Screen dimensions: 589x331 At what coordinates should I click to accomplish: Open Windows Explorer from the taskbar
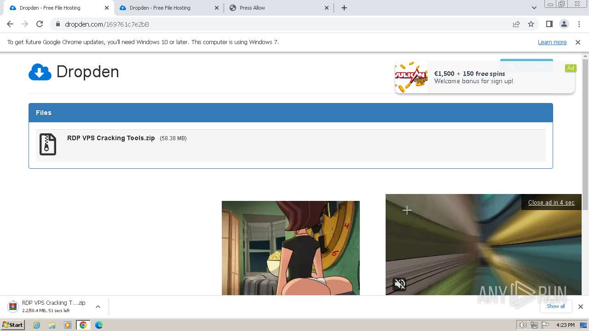point(52,325)
